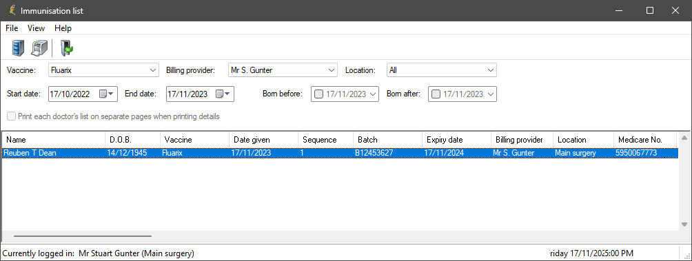Open the Start date calendar picker
The height and width of the screenshot is (261, 692).
coord(106,94)
